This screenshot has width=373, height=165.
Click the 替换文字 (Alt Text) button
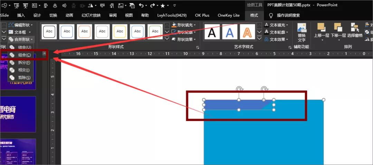point(302,33)
